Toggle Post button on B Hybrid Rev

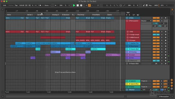(165, 84)
